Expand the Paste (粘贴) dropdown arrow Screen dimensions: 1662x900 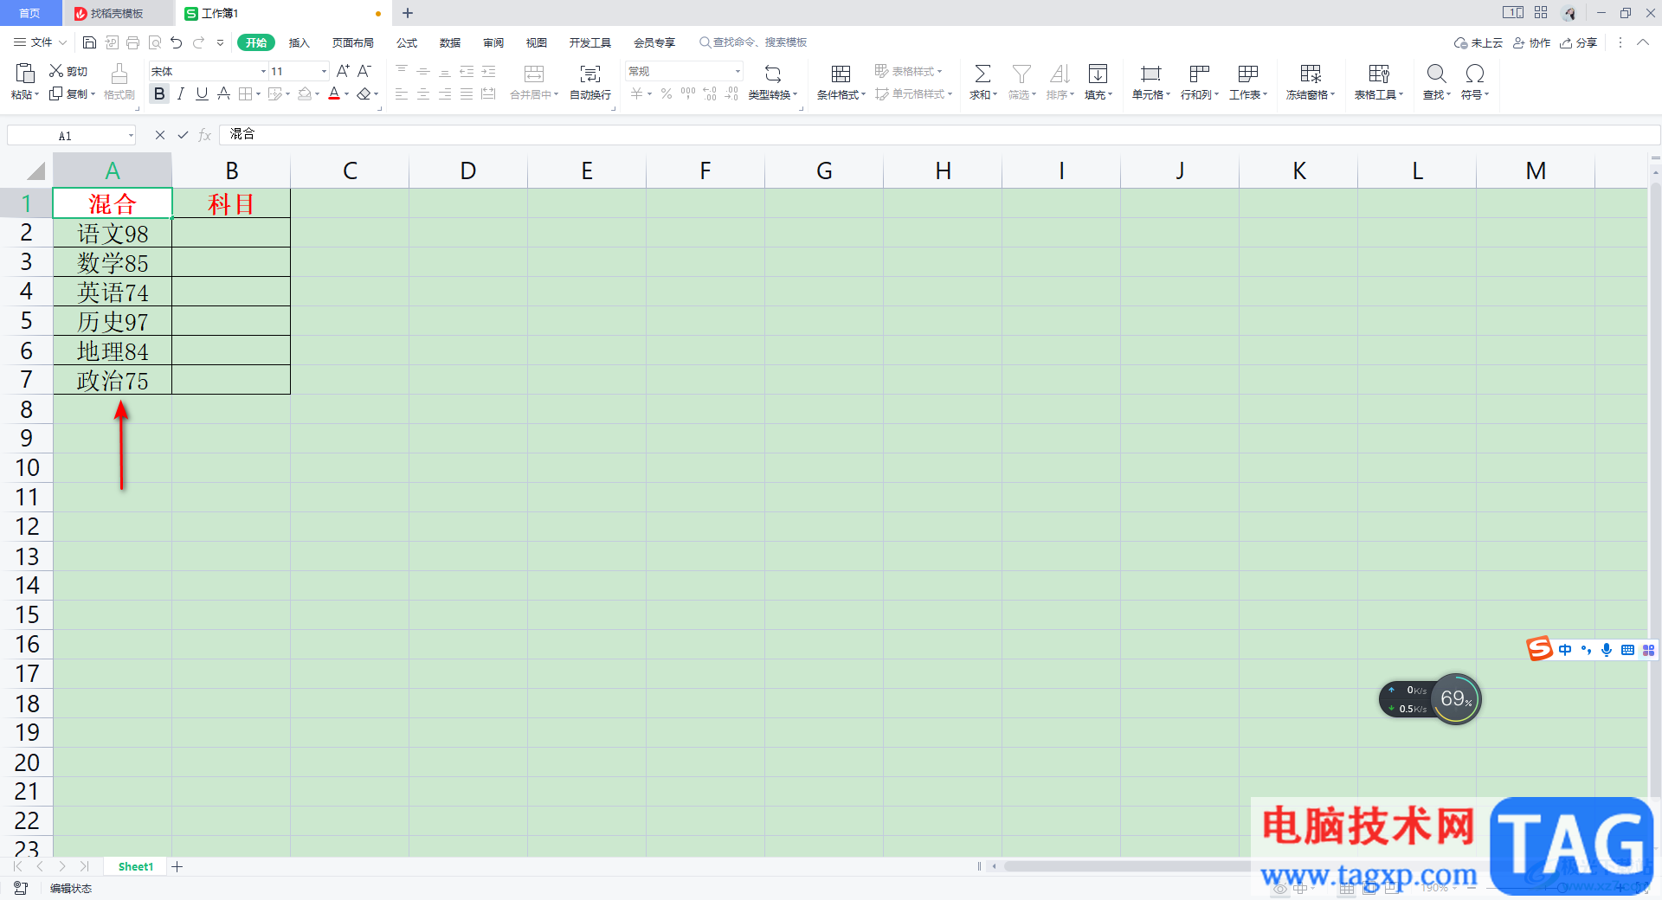coord(36,94)
